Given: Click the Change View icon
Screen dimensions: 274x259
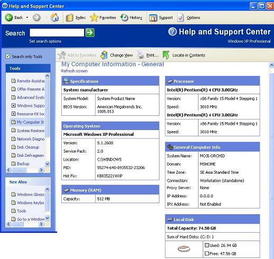Looking at the screenshot, I should tap(104, 55).
